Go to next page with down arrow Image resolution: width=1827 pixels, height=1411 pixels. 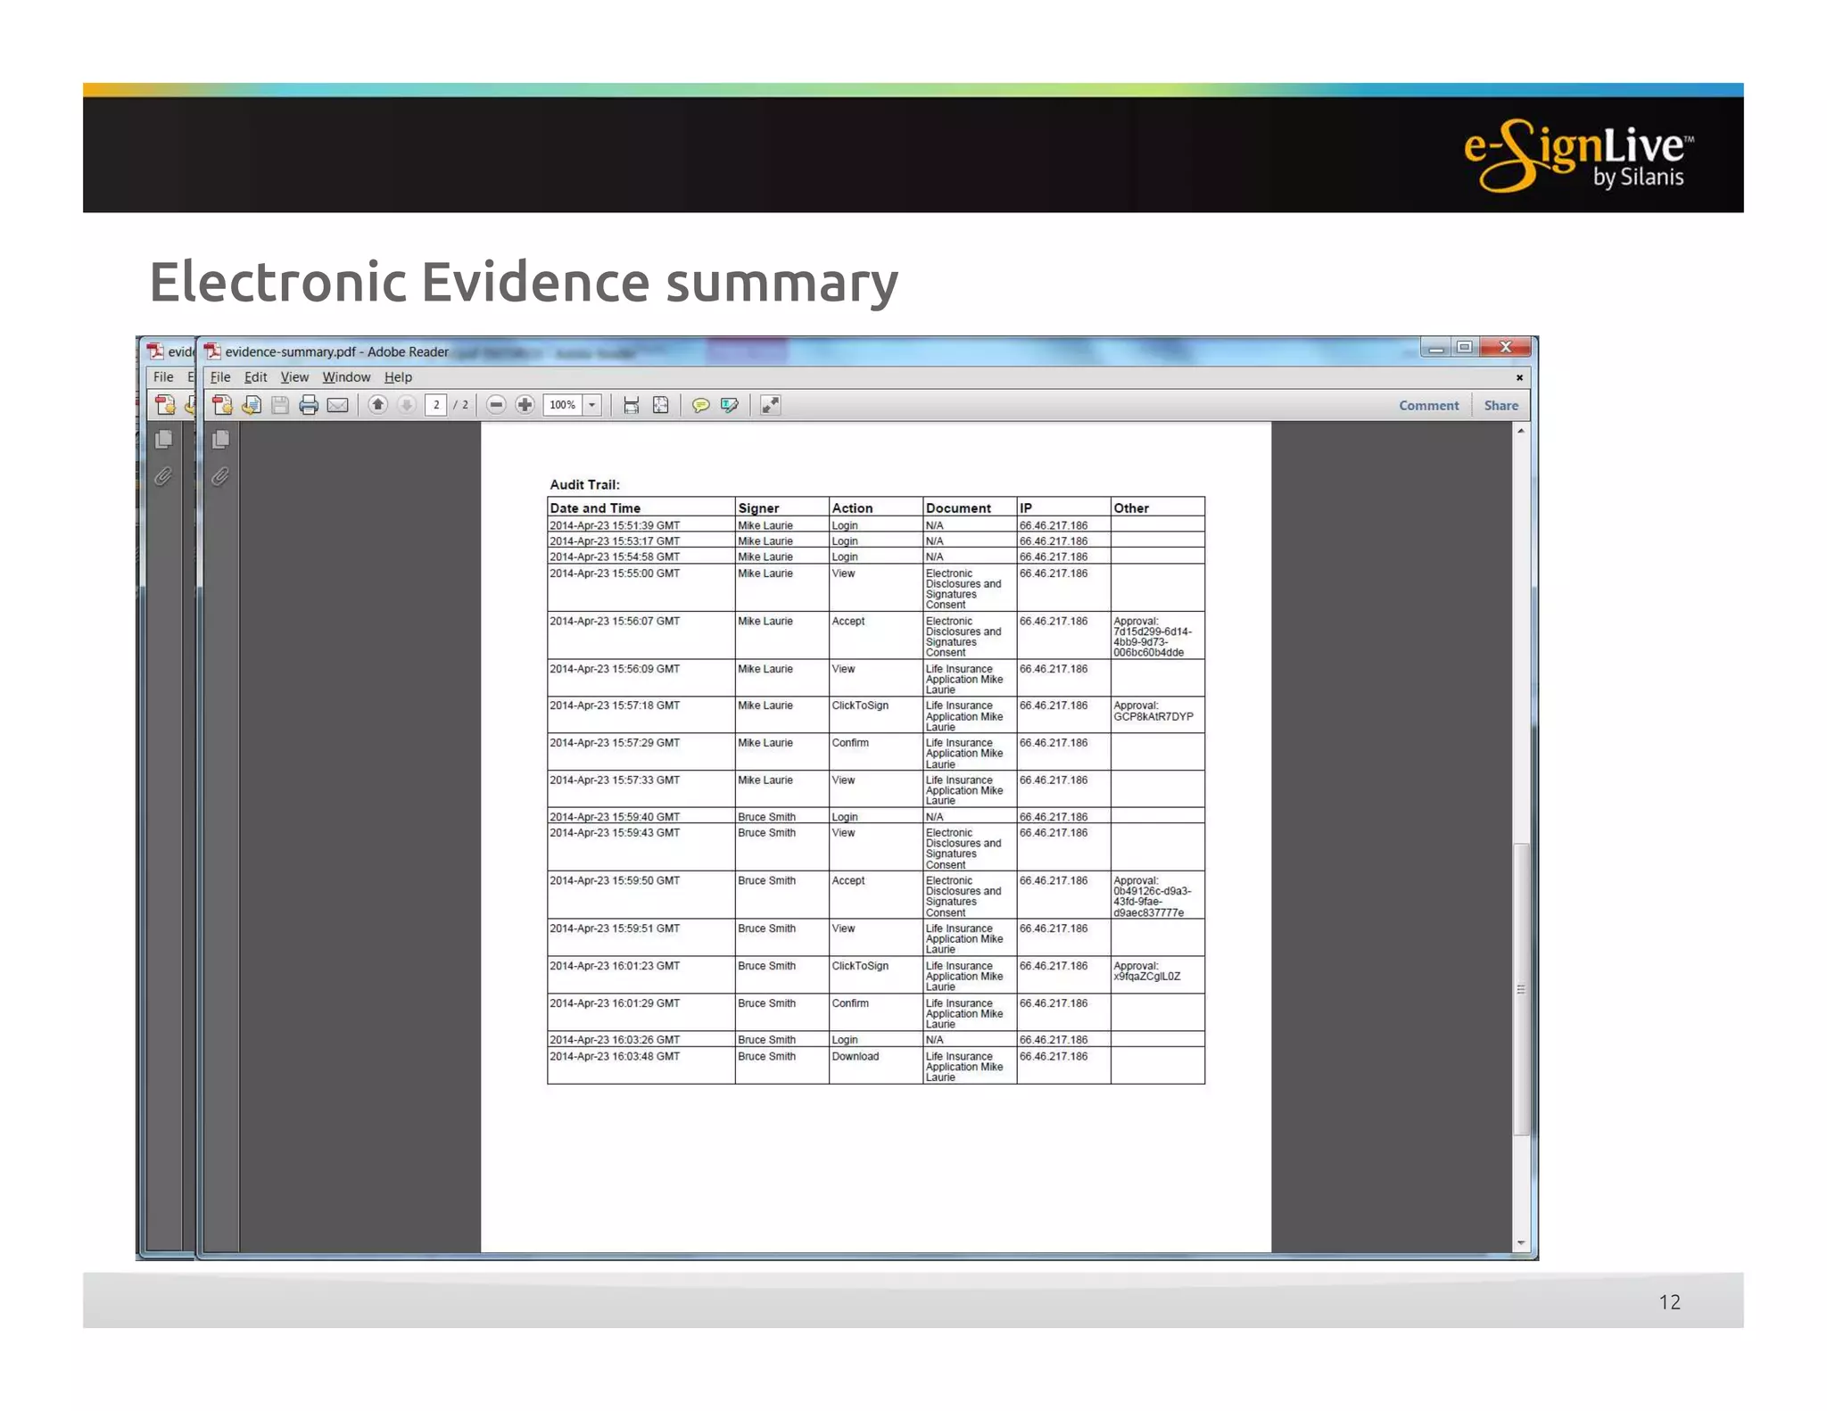[407, 405]
